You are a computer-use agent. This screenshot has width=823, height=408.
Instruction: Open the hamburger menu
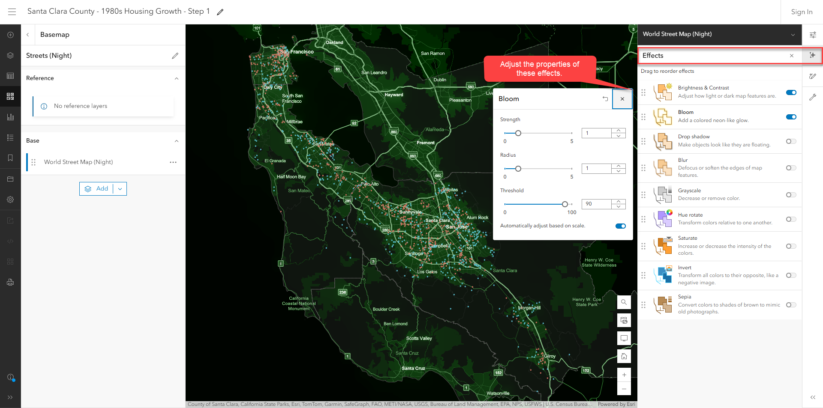(12, 12)
